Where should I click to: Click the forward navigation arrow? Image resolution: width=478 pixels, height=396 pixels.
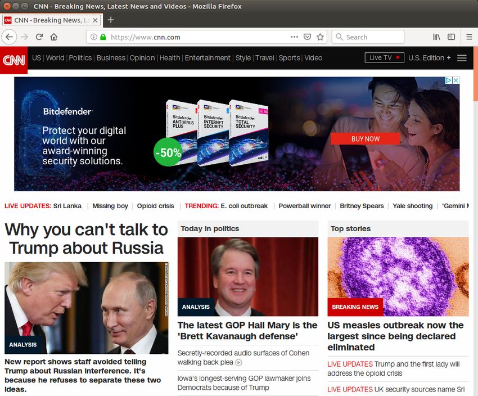pyautogui.click(x=24, y=37)
